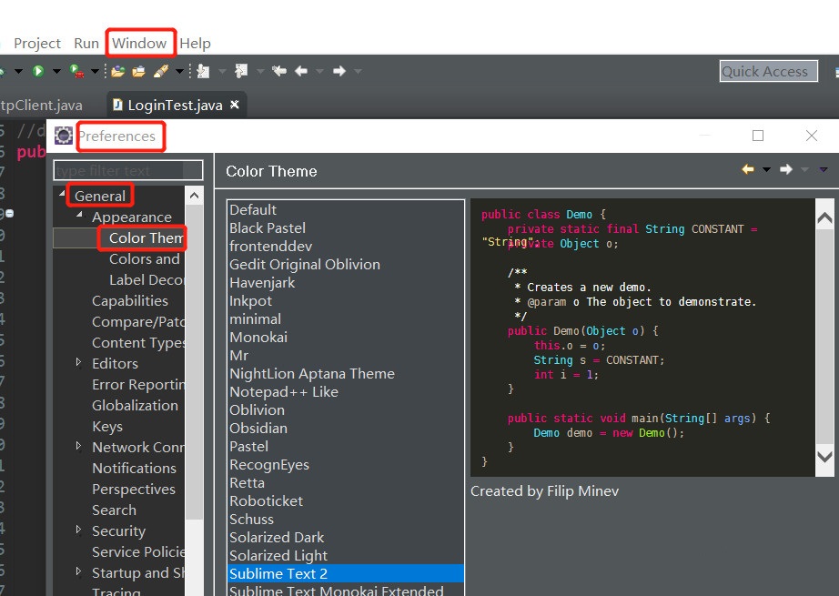Screen dimensions: 839x596
Task: Click the Search pen icon in toolbar
Action: (161, 71)
